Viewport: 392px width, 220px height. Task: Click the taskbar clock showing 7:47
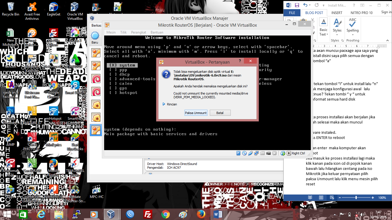coord(378,214)
